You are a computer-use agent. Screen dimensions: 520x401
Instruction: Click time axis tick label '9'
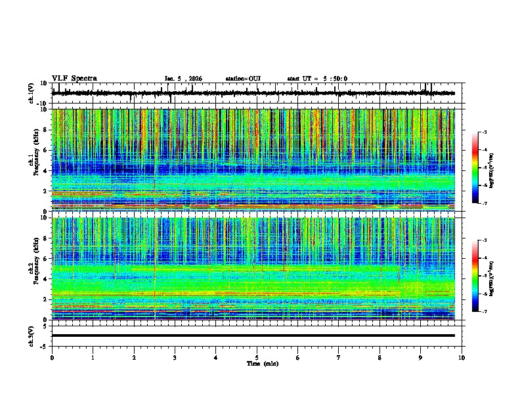(x=420, y=358)
